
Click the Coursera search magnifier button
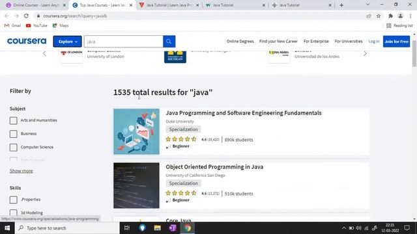pyautogui.click(x=169, y=42)
